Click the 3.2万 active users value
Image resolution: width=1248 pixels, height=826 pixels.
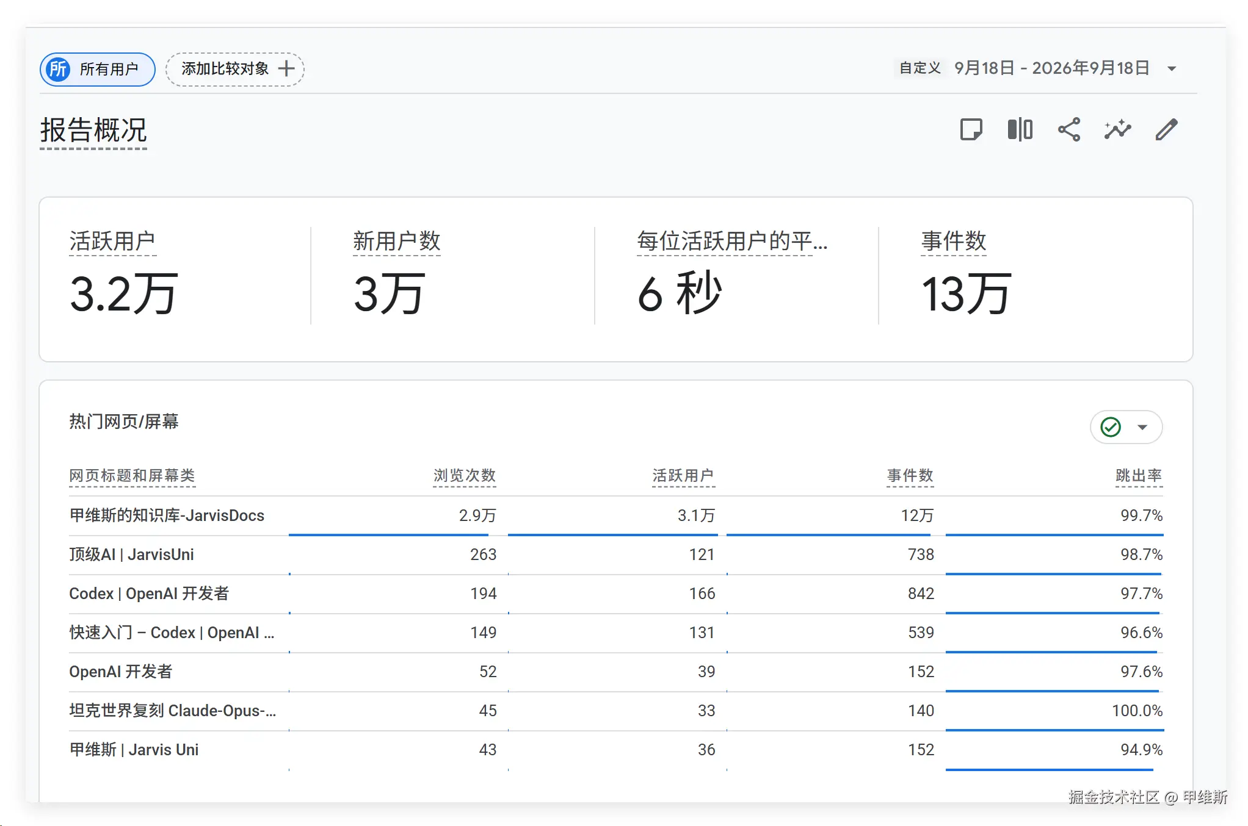(124, 294)
